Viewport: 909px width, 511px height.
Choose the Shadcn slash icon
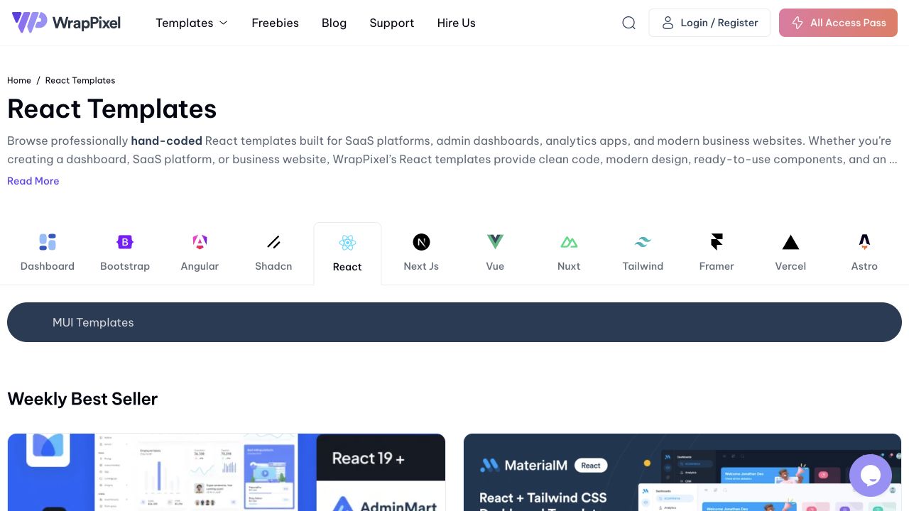pyautogui.click(x=273, y=242)
